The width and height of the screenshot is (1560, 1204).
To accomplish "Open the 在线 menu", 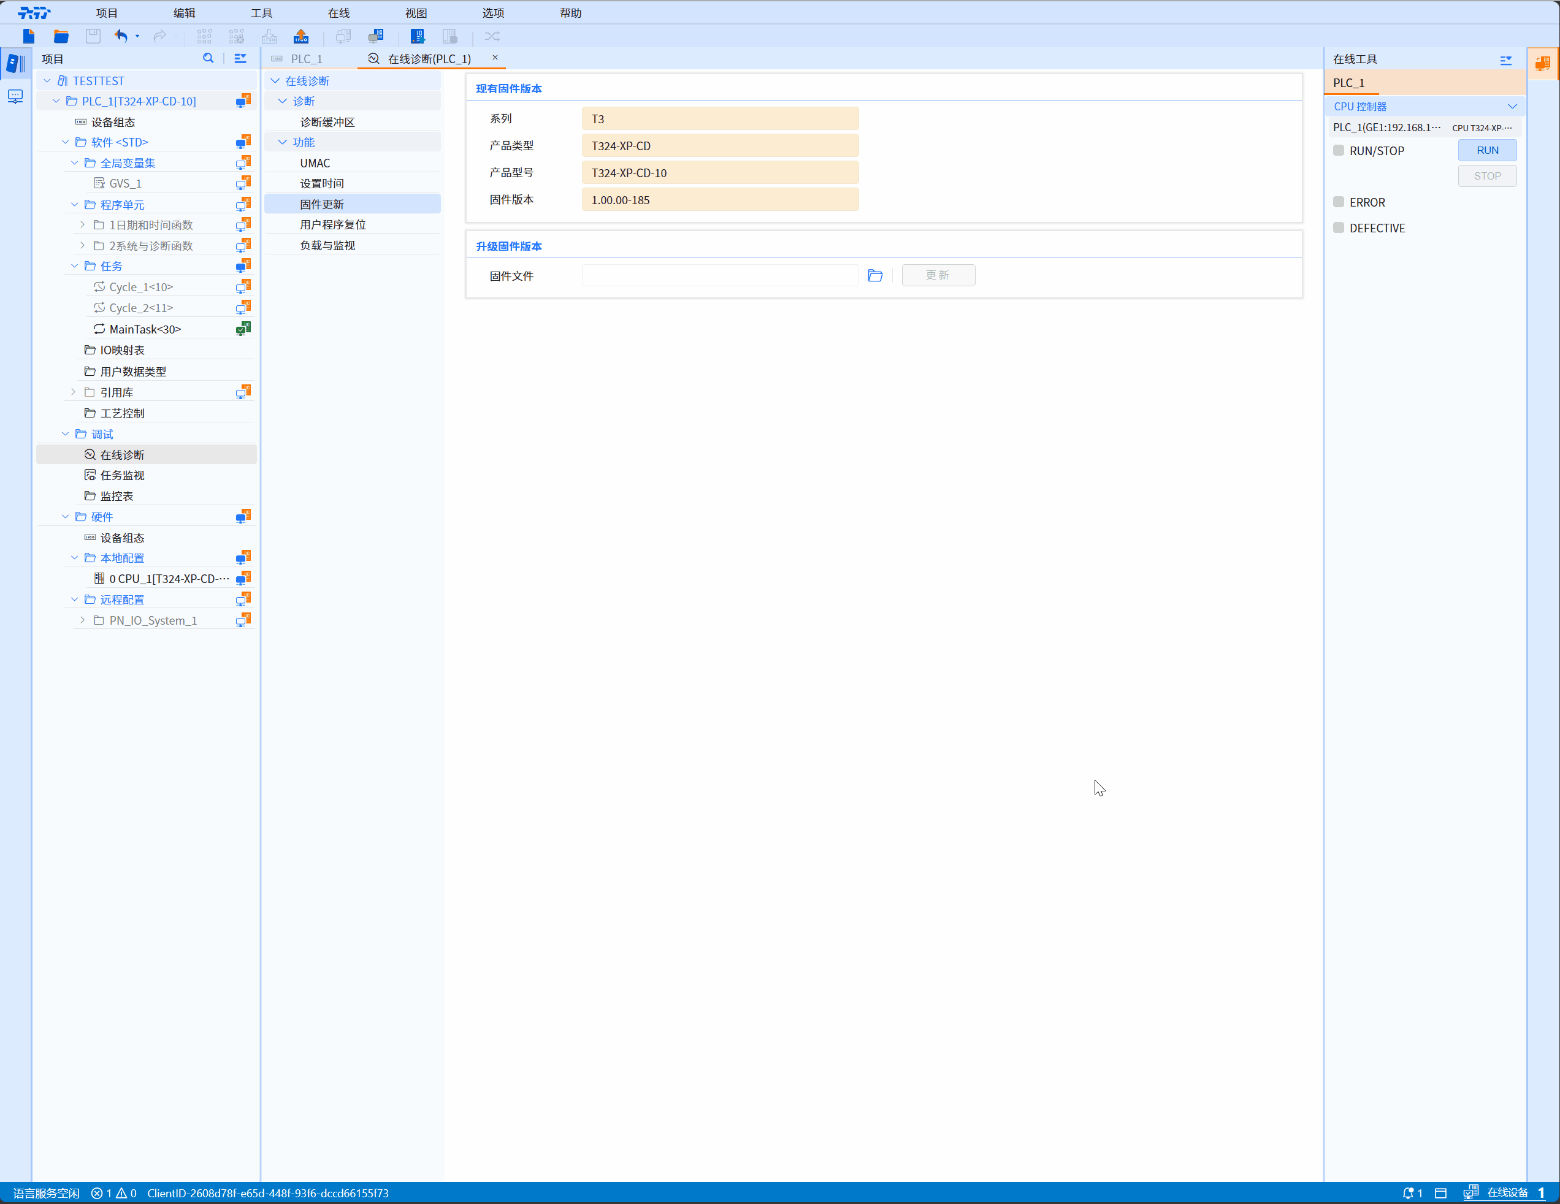I will pos(338,13).
